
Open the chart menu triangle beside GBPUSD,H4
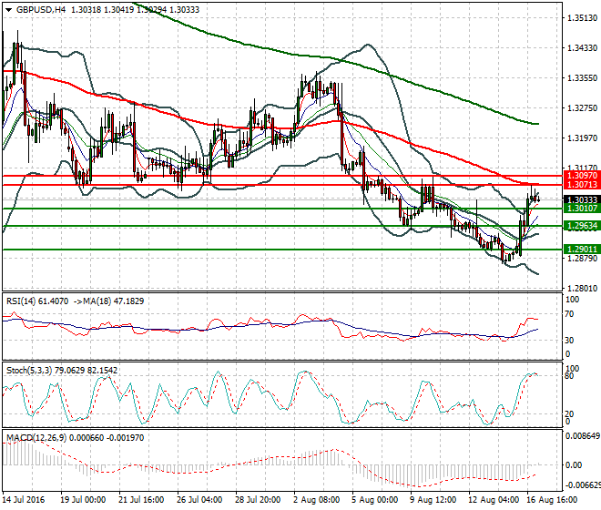(9, 10)
